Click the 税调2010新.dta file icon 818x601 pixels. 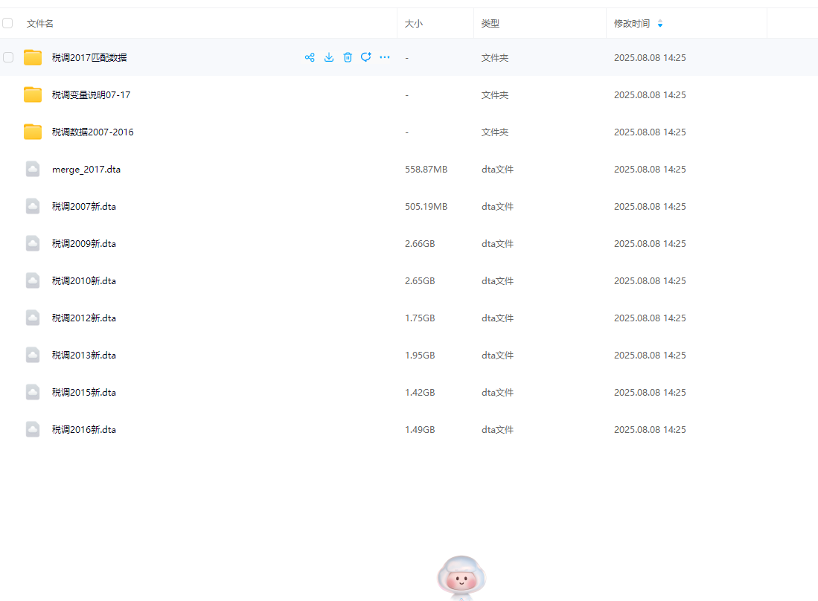[33, 280]
